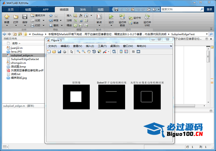The height and width of the screenshot is (151, 216).
Task: Click the insert colorbar icon
Action: (x=121, y=52)
